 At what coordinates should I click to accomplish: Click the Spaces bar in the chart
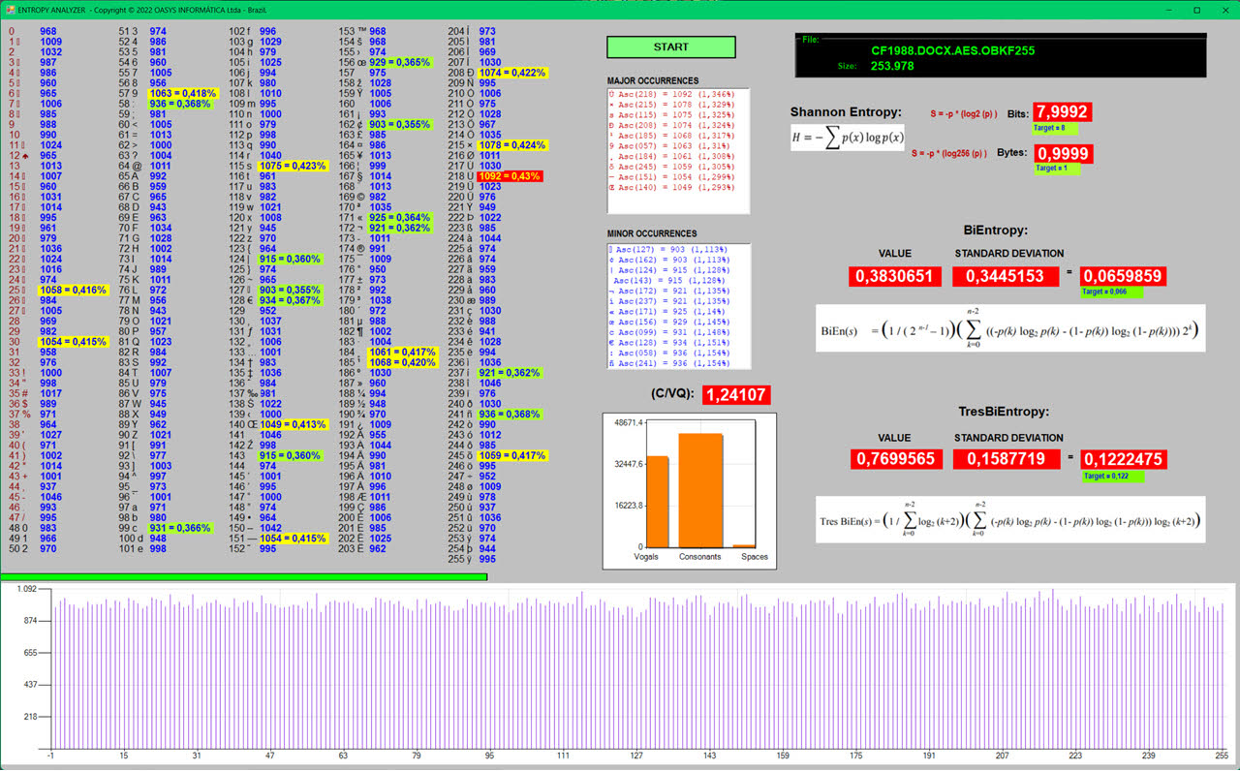[743, 546]
